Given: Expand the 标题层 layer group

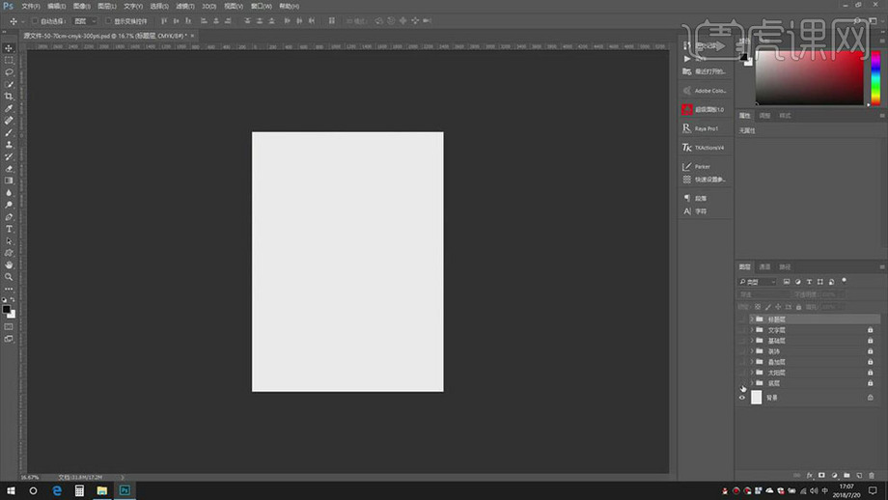Looking at the screenshot, I should click(x=752, y=319).
